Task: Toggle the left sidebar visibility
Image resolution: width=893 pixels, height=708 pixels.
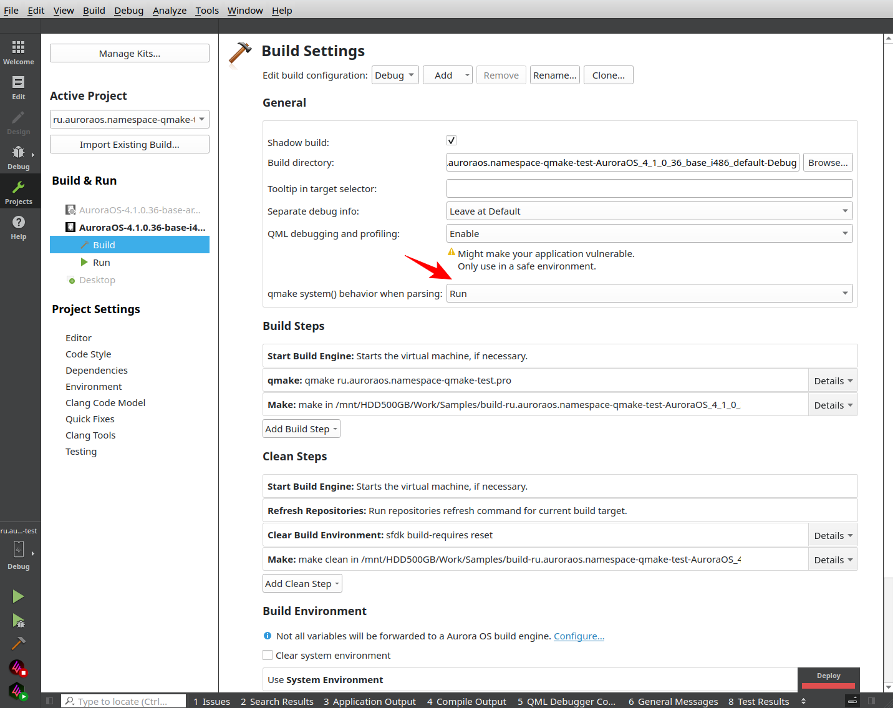Action: coord(50,701)
